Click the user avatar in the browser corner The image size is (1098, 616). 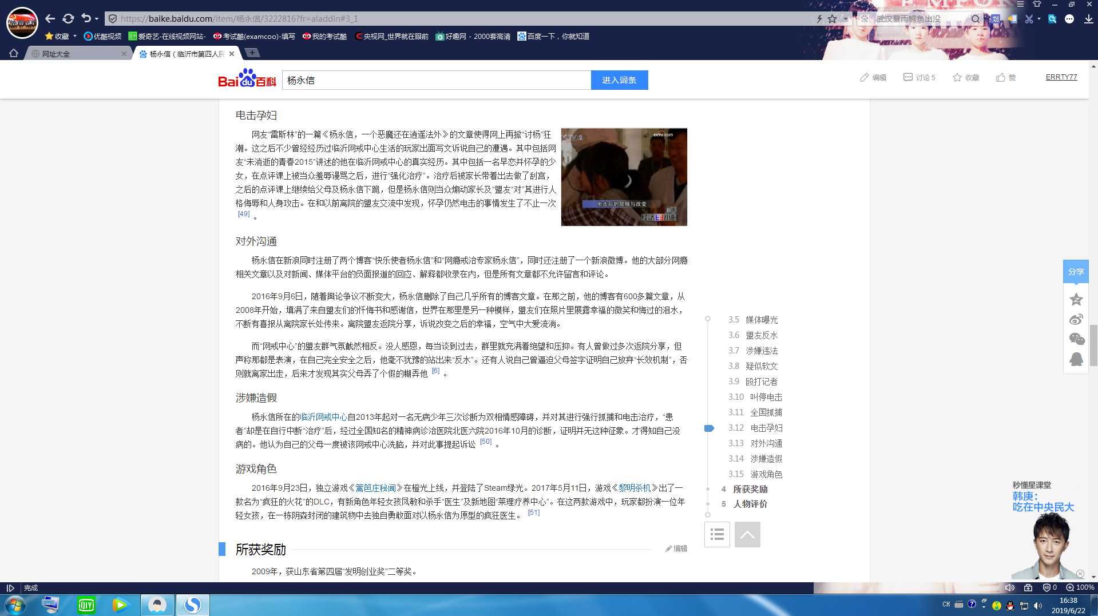coord(22,23)
